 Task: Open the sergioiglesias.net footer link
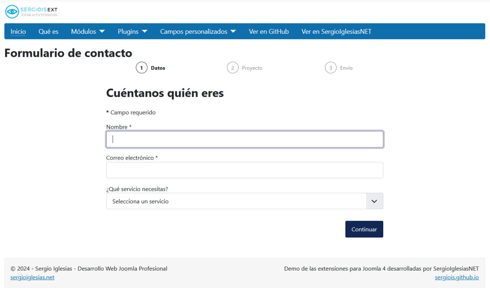(32, 277)
